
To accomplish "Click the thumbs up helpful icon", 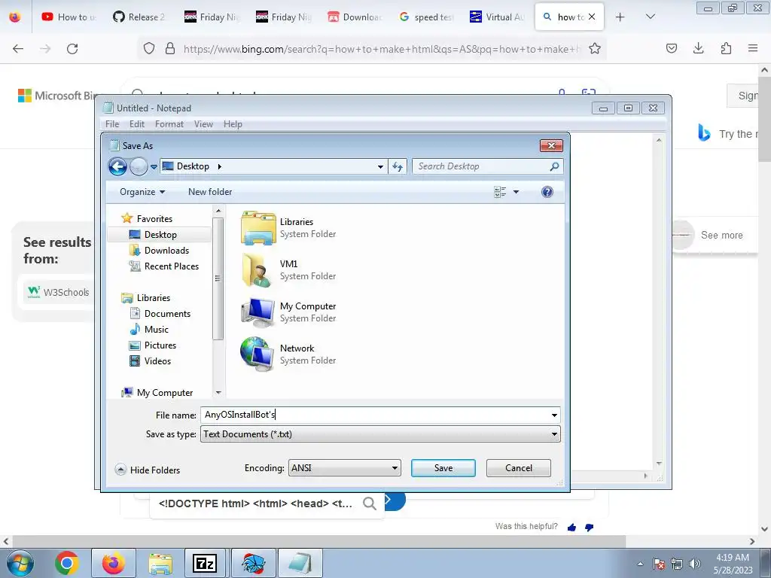I will pos(571,528).
